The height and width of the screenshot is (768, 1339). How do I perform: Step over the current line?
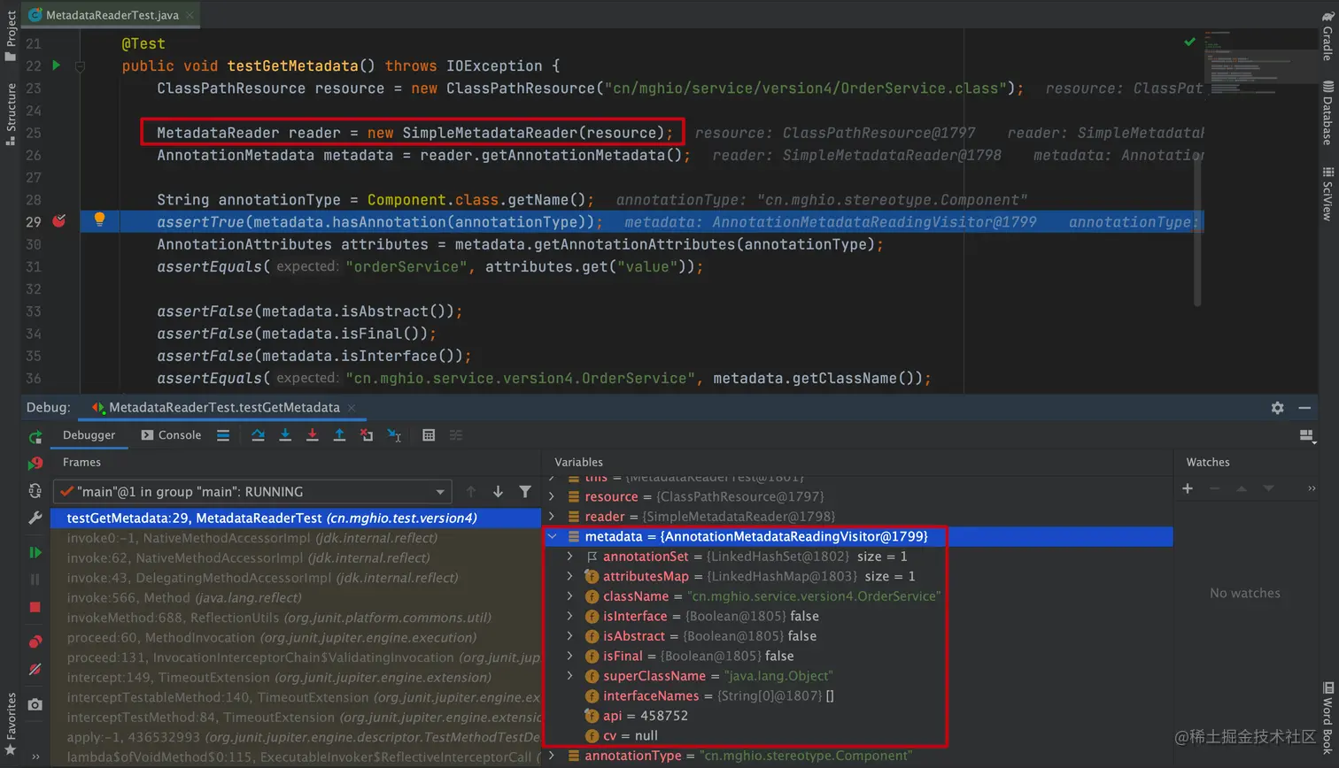259,435
